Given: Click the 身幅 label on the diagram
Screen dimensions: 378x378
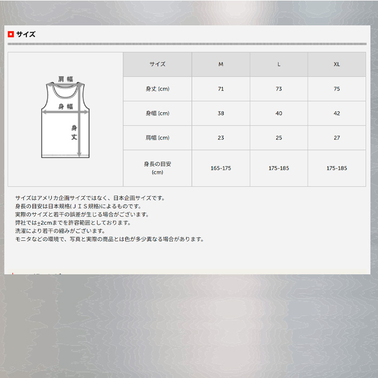Looking at the screenshot, I should 65,106.
